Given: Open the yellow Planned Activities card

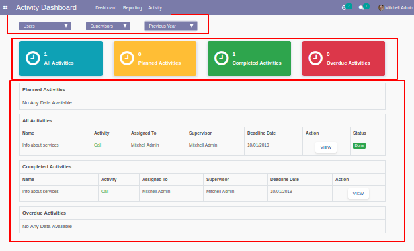Looking at the screenshot, I should pos(155,59).
